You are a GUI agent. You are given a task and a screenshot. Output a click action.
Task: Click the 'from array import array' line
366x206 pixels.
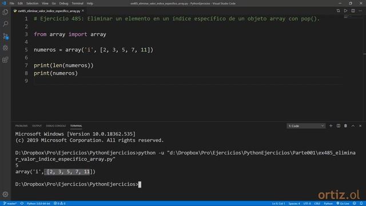click(70, 34)
